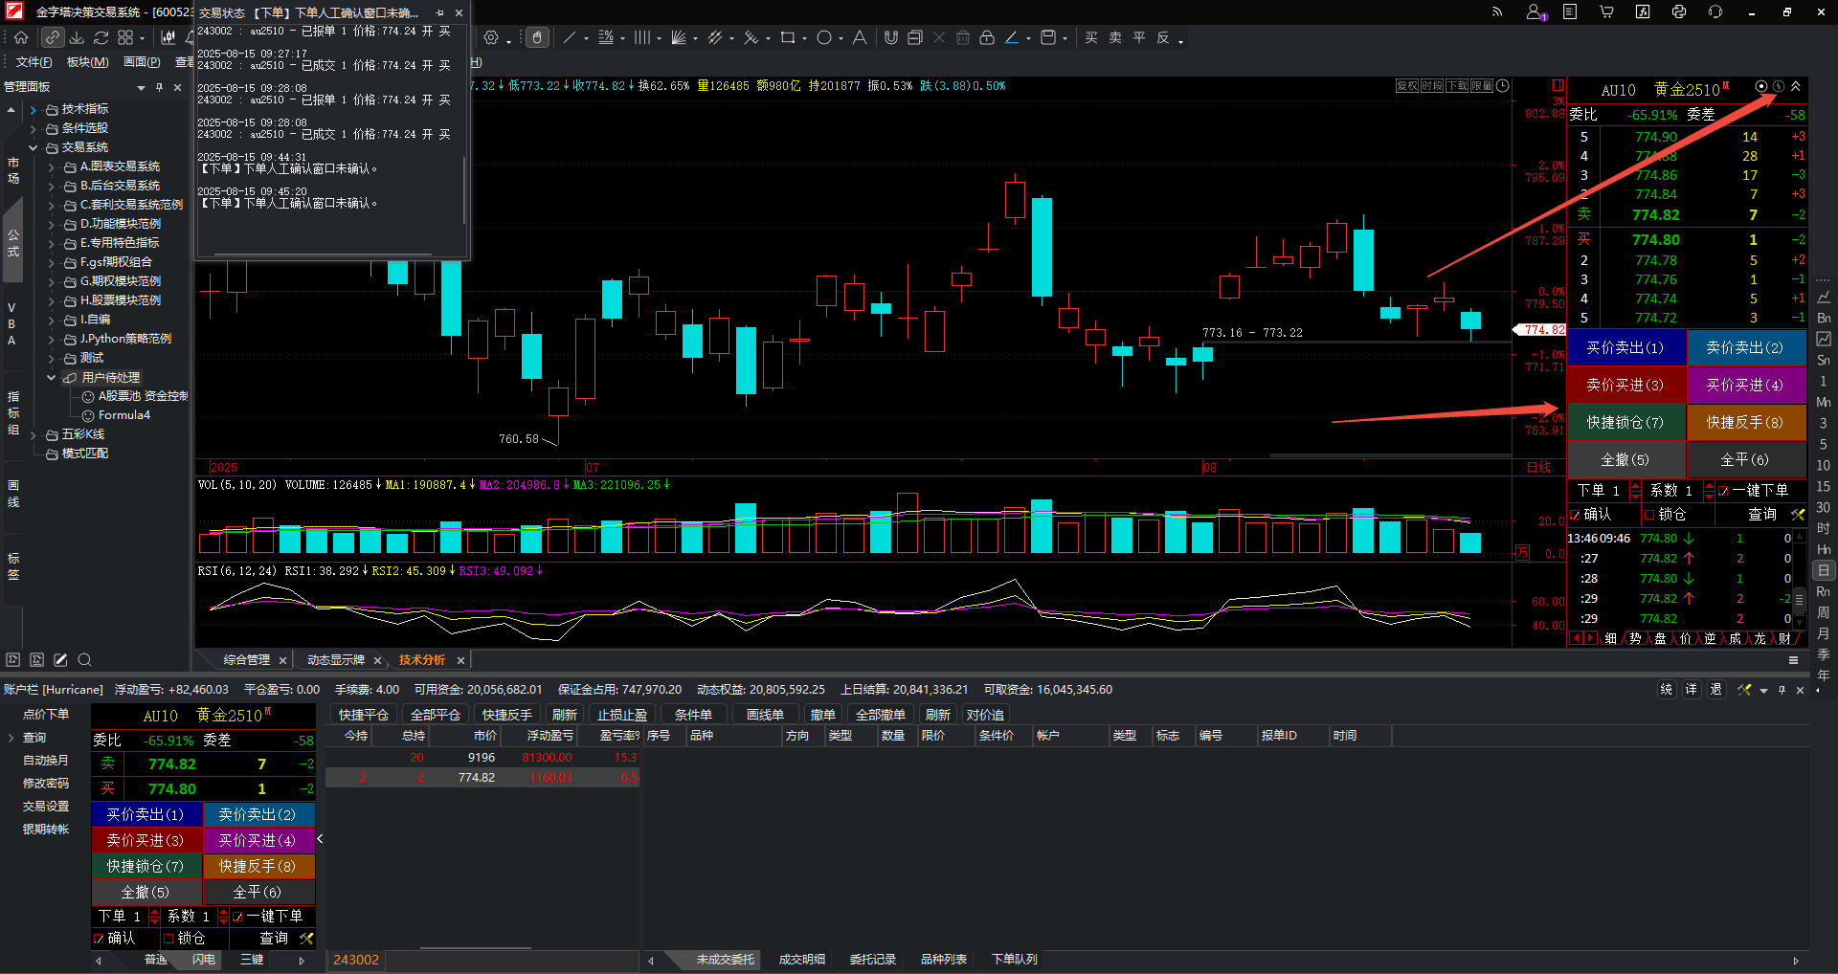1838x974 pixels.
Task: Click the shopping cart icon in title bar
Action: (1606, 11)
